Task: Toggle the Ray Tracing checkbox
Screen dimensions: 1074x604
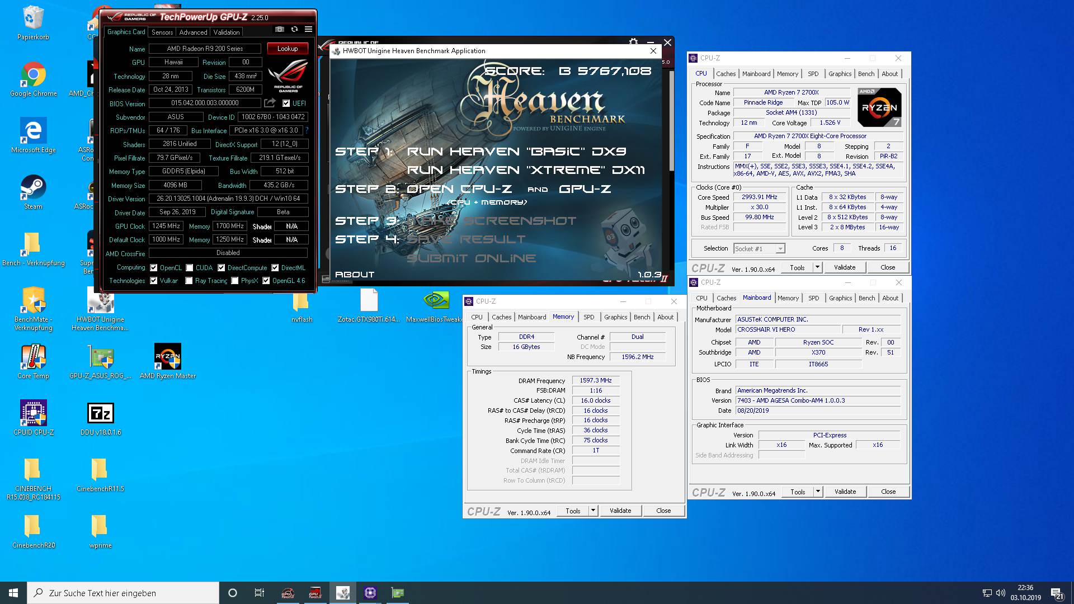Action: 189,281
